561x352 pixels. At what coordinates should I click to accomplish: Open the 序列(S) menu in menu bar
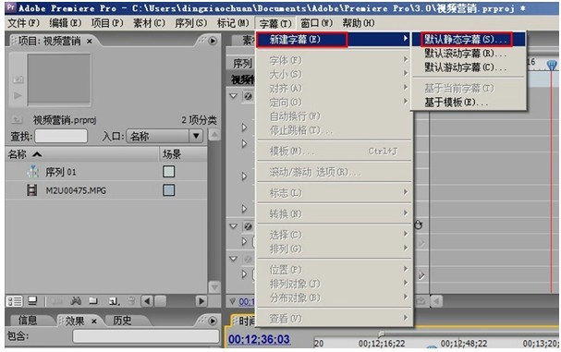tap(191, 23)
